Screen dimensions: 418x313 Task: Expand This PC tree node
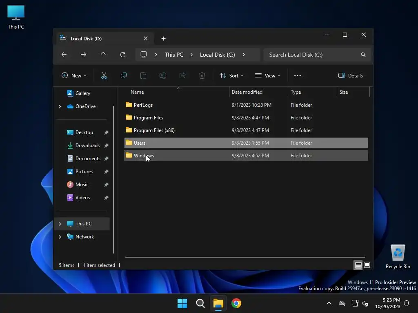tap(60, 224)
